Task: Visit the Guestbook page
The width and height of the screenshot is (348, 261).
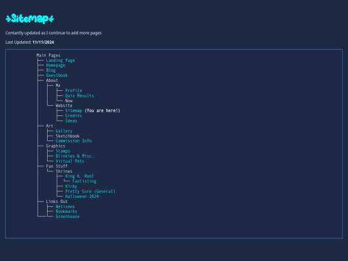Action: [x=57, y=75]
